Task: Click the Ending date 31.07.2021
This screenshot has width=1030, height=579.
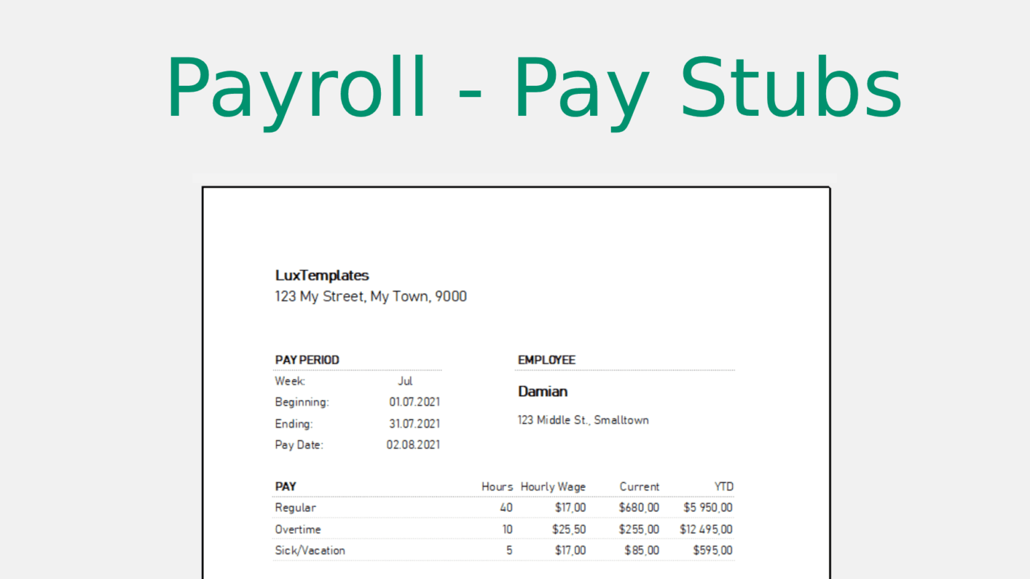Action: (x=414, y=424)
